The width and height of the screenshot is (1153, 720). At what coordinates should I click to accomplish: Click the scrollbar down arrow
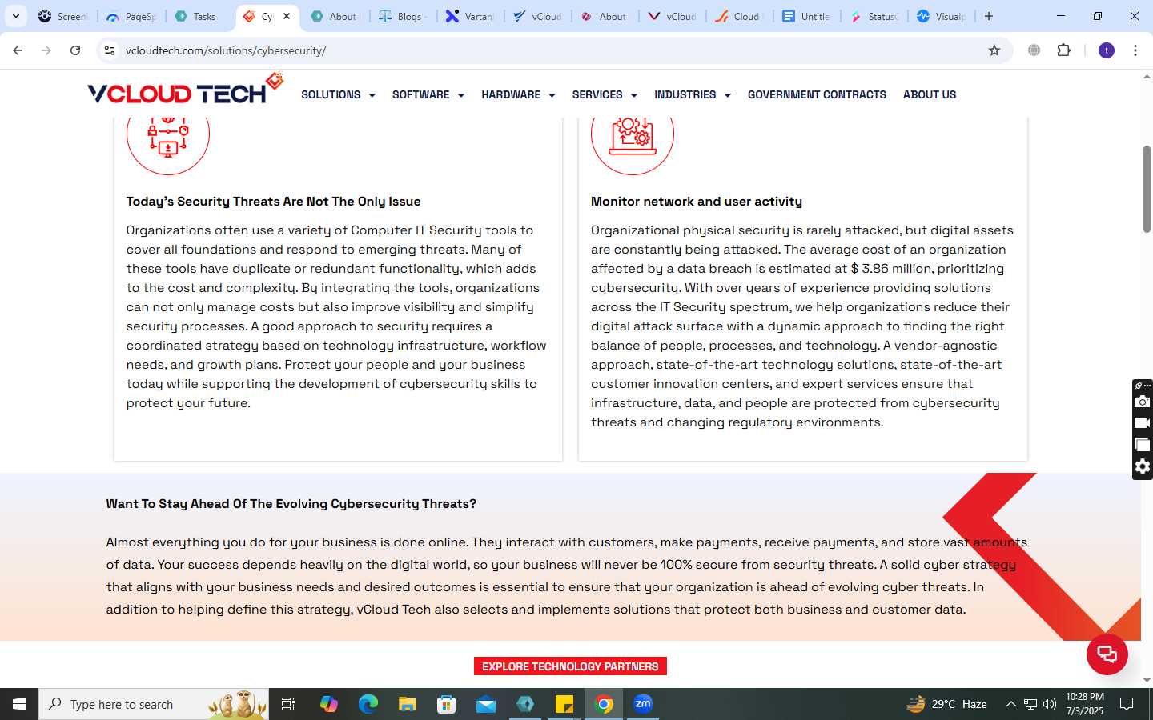[1147, 681]
